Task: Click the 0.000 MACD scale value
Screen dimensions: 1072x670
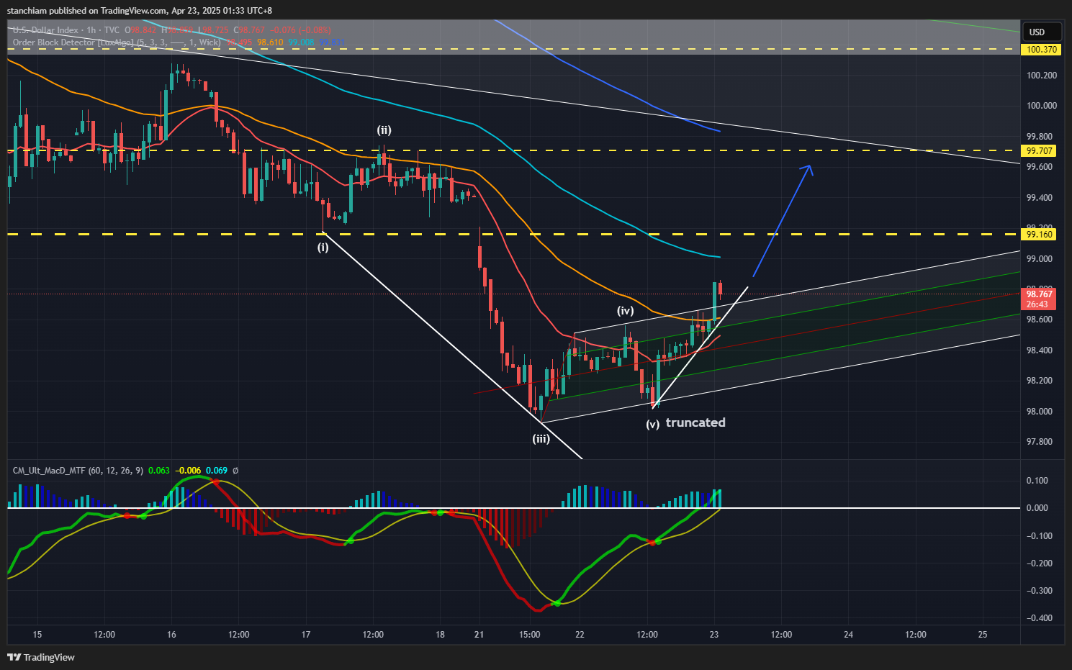Action: [x=1037, y=508]
